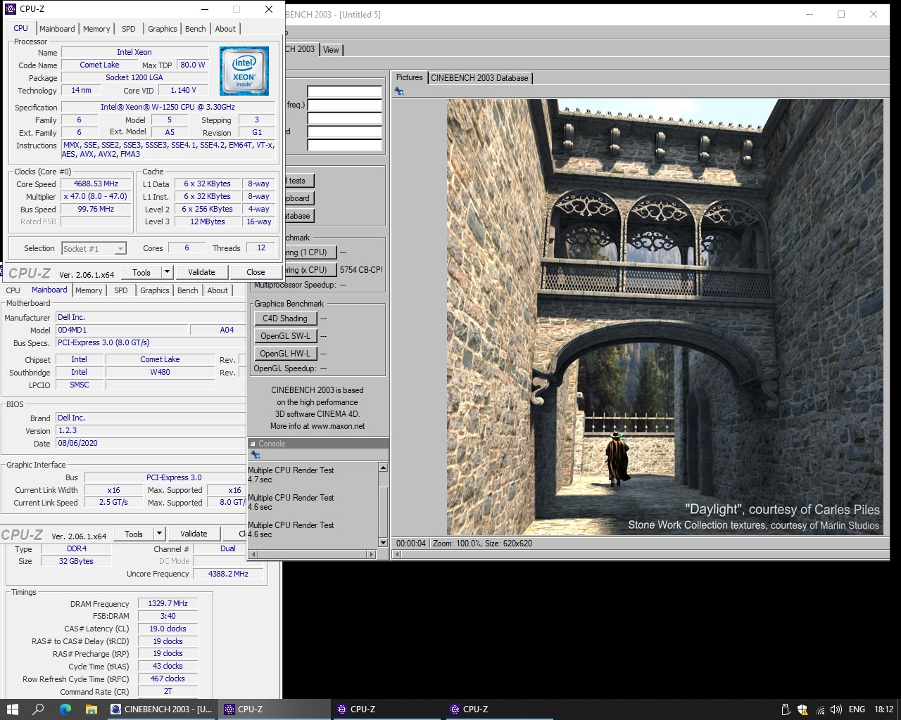Viewport: 901px width, 720px height.
Task: Run the OpenGL HW-L benchmark
Action: point(285,354)
